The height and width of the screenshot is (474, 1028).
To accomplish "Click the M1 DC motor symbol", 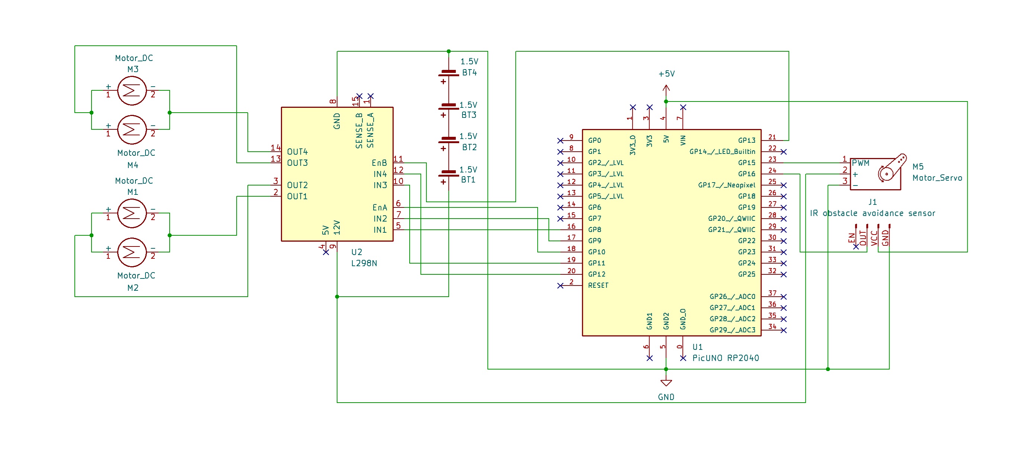I will [132, 213].
